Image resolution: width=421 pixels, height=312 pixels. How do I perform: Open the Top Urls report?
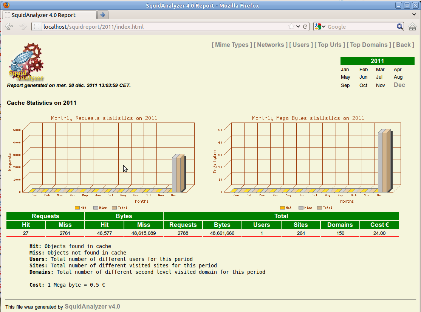click(x=330, y=45)
